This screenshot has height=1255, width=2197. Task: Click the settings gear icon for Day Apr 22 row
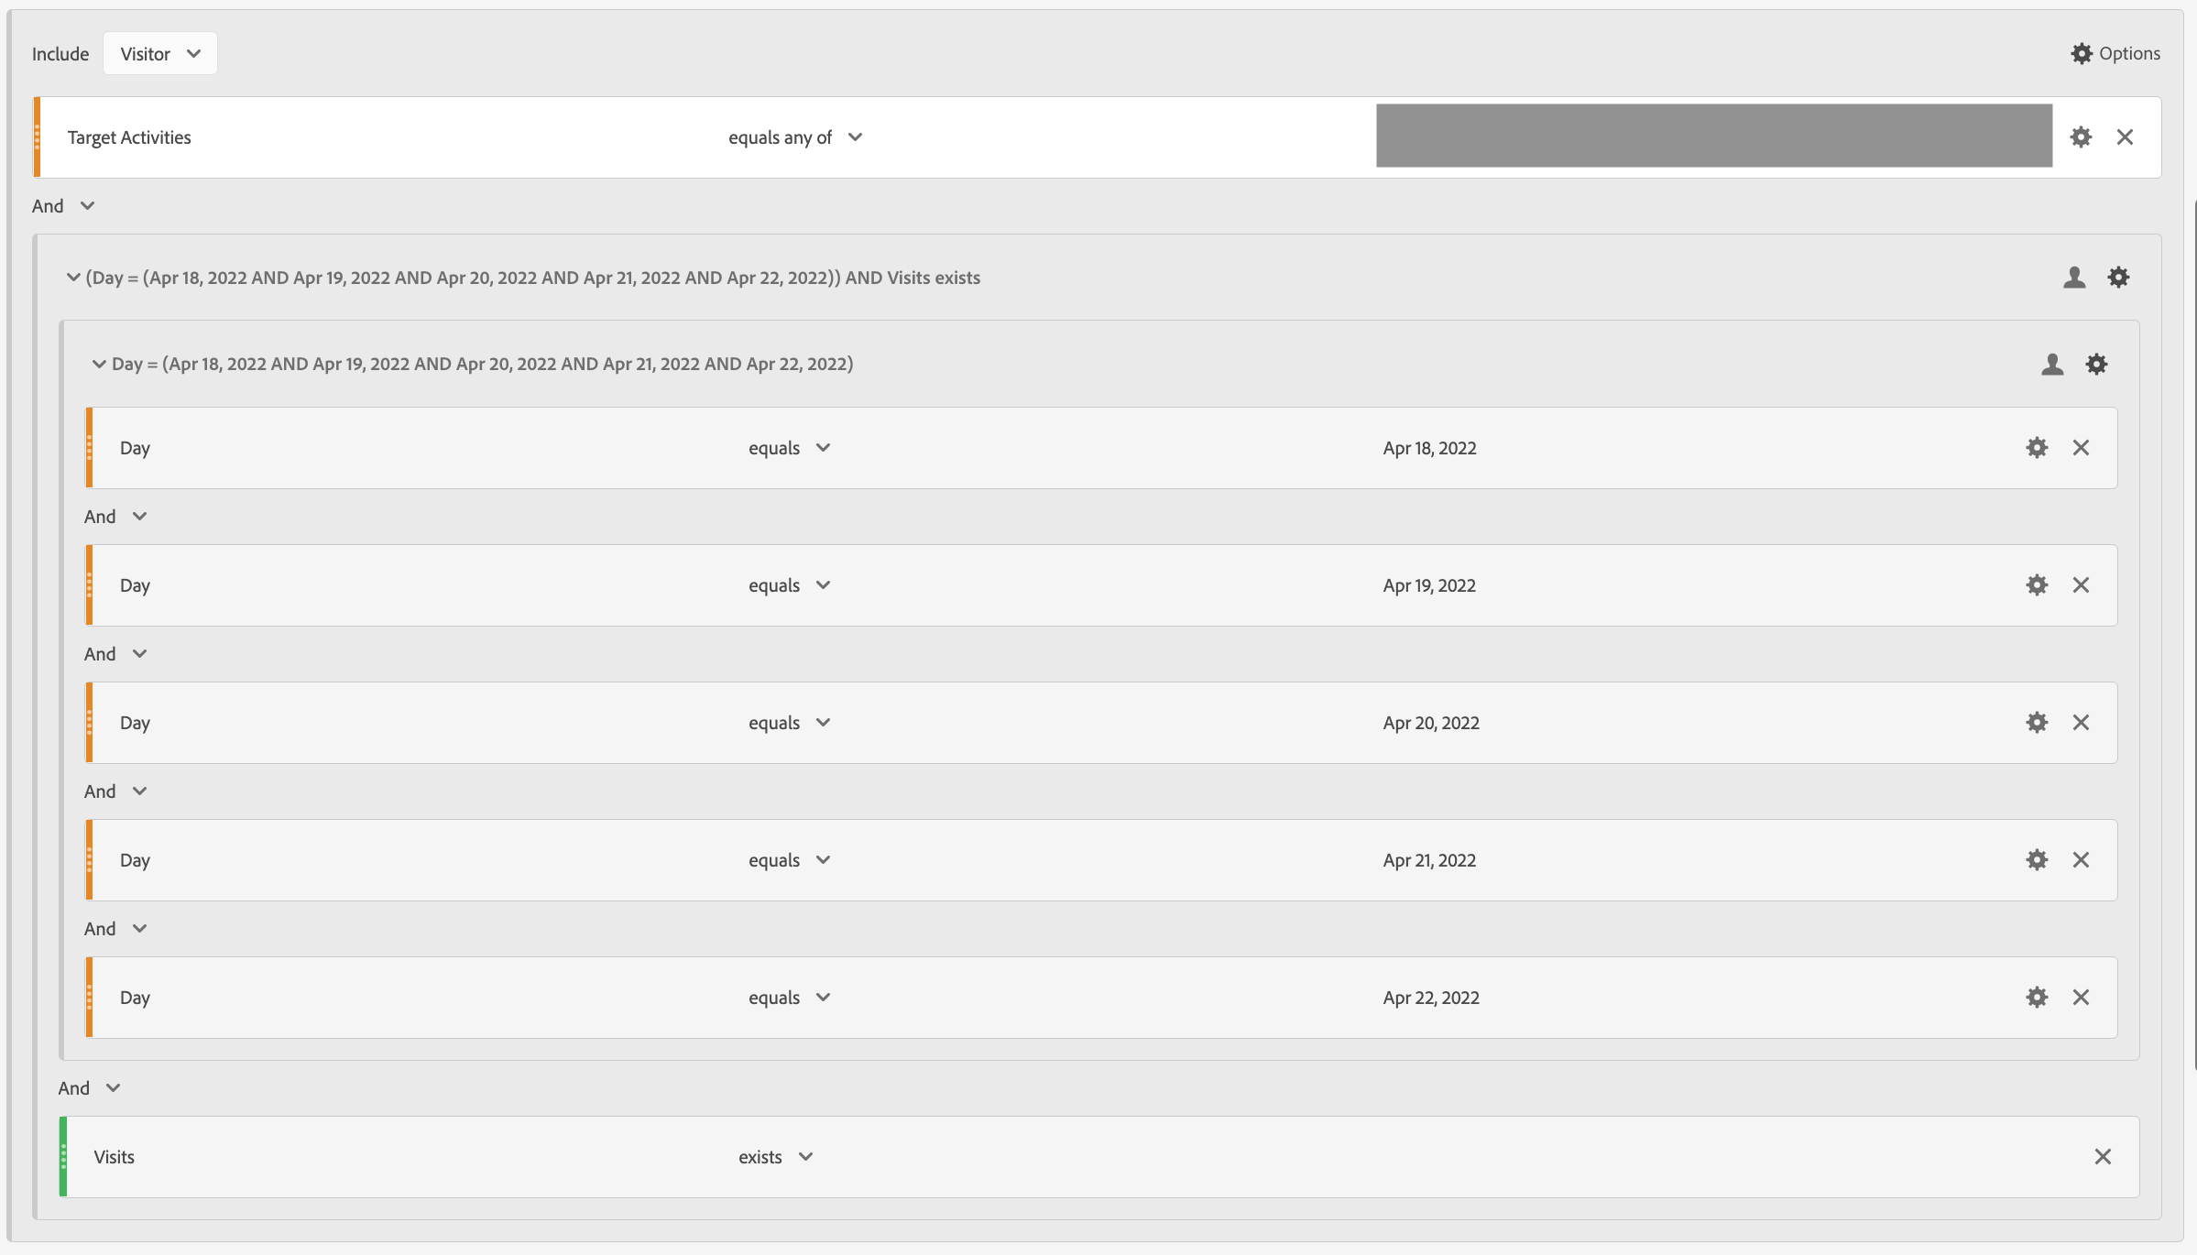(2037, 997)
